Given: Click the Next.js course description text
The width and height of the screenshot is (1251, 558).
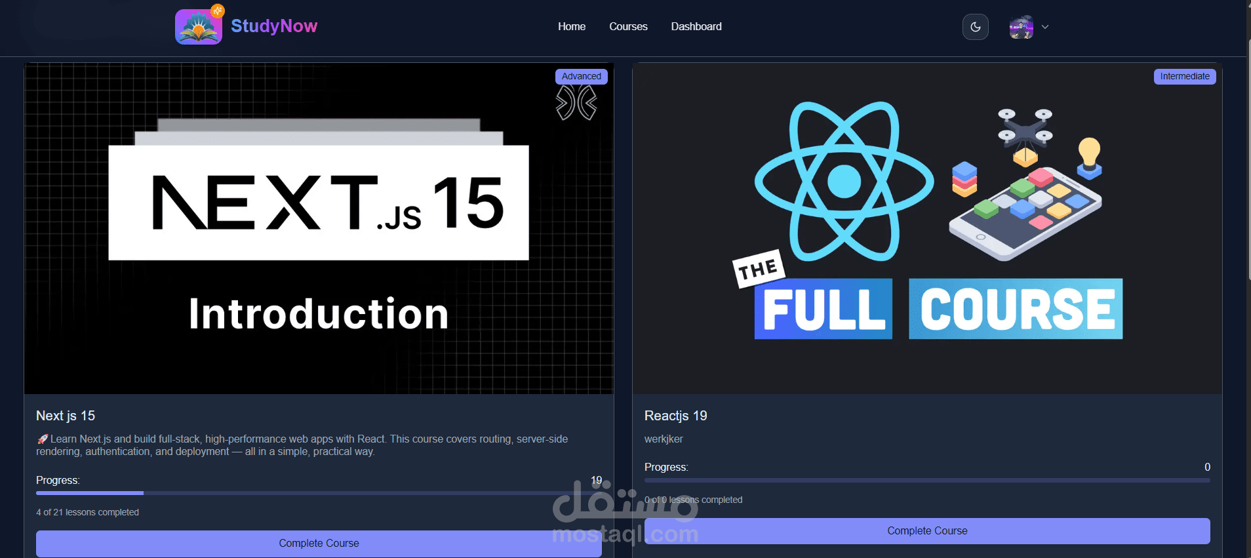Looking at the screenshot, I should point(302,445).
